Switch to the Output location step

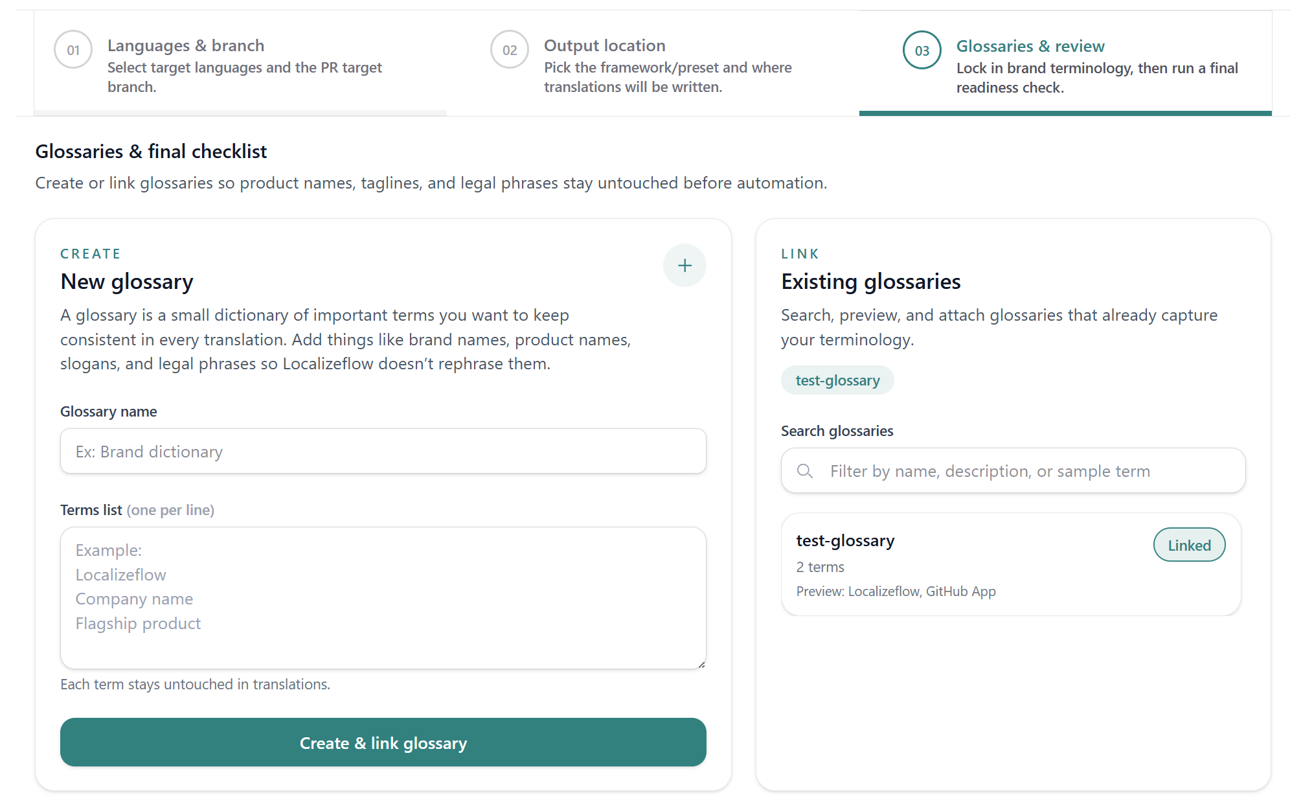coord(604,45)
